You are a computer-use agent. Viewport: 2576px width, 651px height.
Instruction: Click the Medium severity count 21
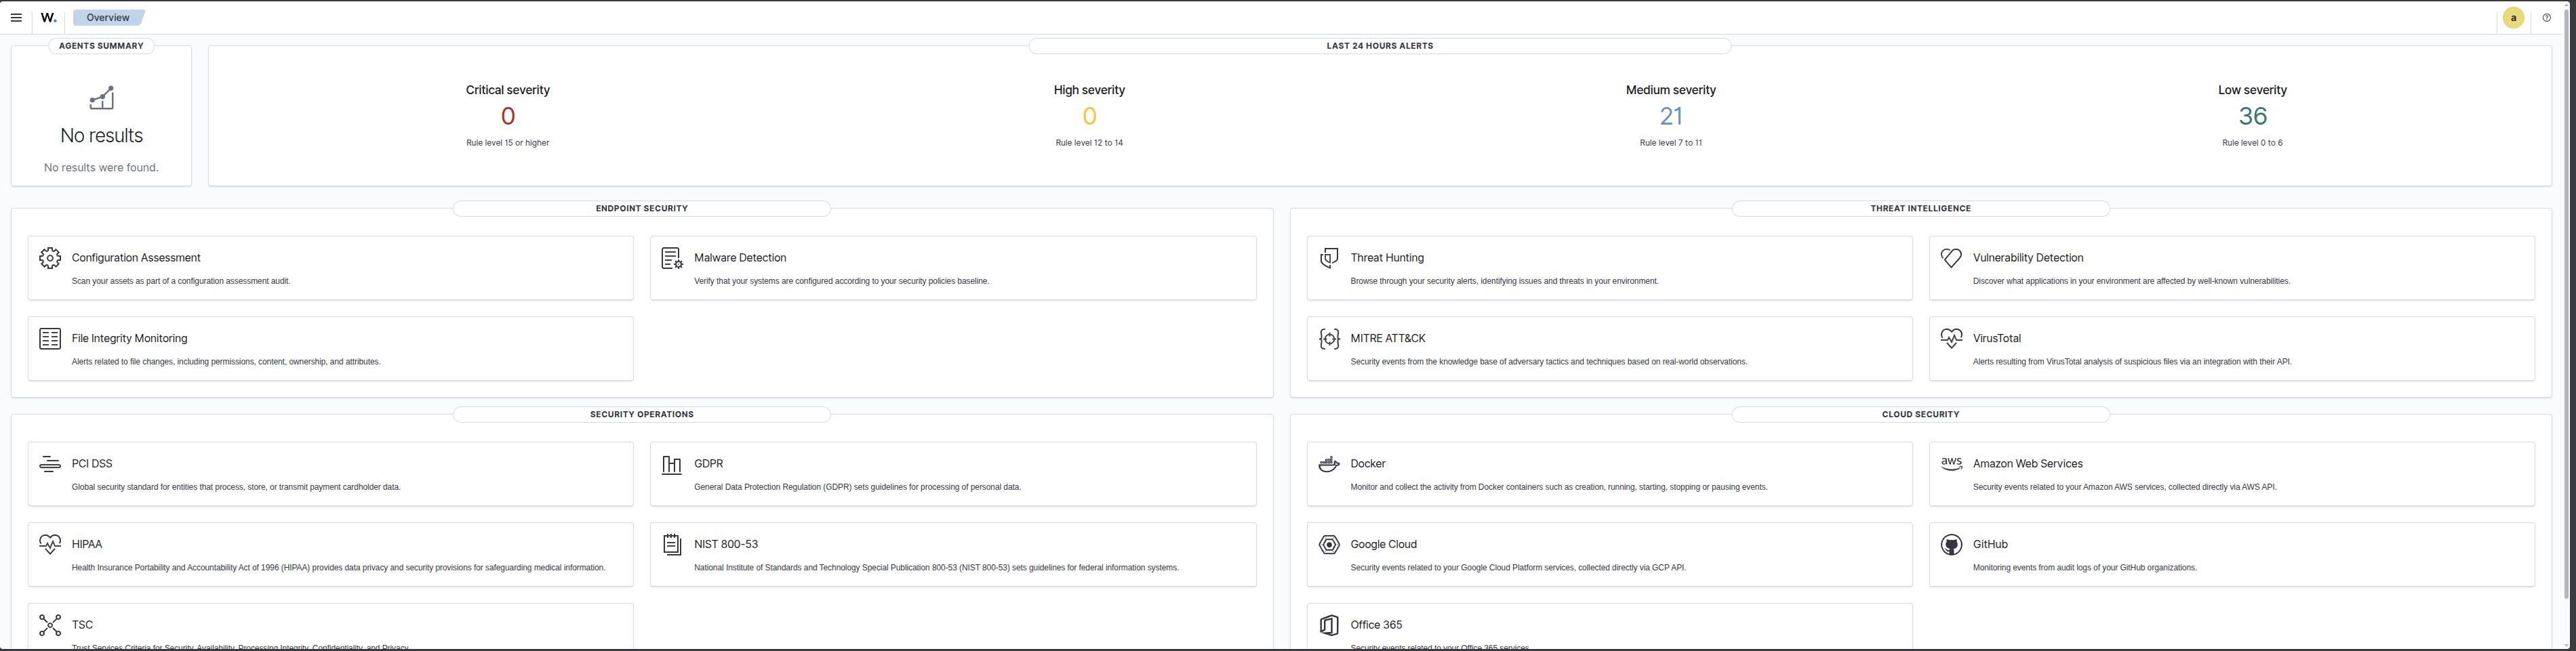point(1670,116)
